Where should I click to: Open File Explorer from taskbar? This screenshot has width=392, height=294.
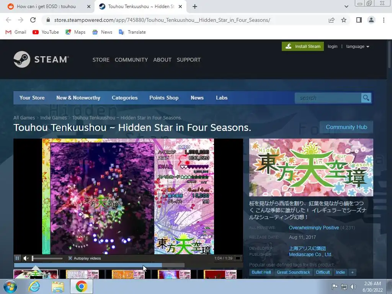[58, 286]
